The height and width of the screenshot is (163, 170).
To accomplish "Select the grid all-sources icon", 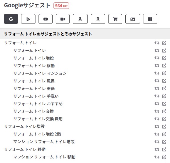I will 150,19.
